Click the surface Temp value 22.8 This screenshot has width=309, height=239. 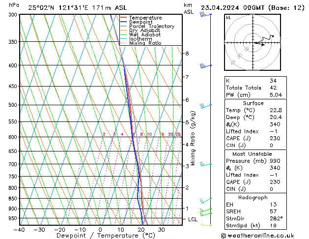coord(276,110)
